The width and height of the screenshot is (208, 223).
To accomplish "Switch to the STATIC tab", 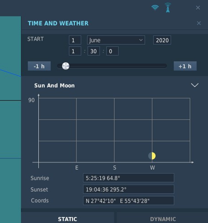I will [x=68, y=218].
